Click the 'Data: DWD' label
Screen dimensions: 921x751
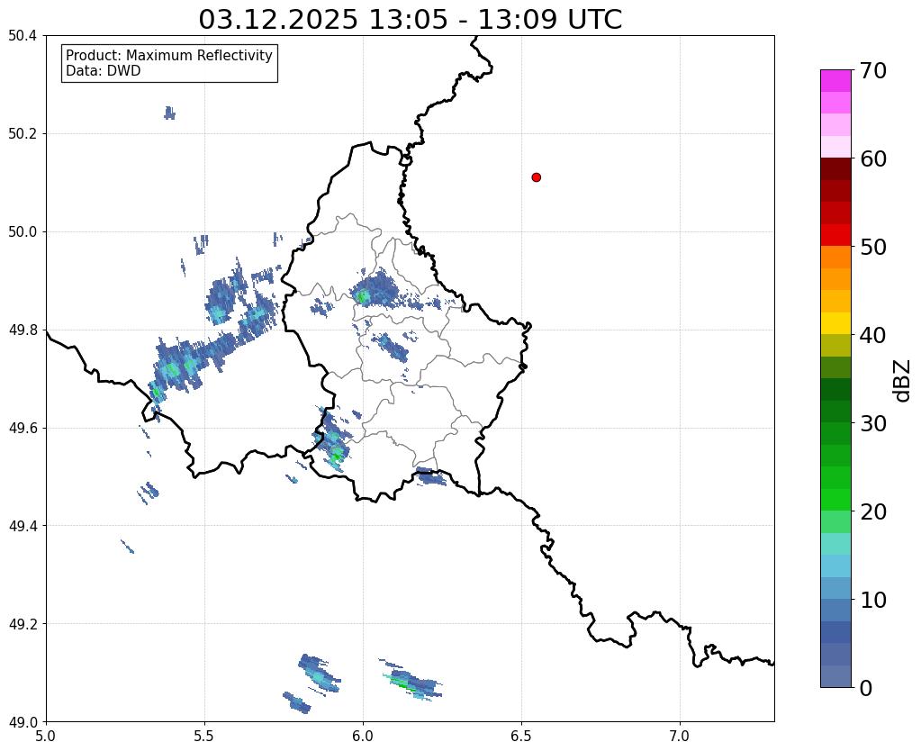(x=104, y=71)
